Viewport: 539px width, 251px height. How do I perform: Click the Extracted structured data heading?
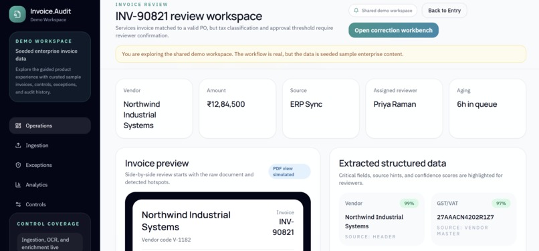[x=393, y=163]
